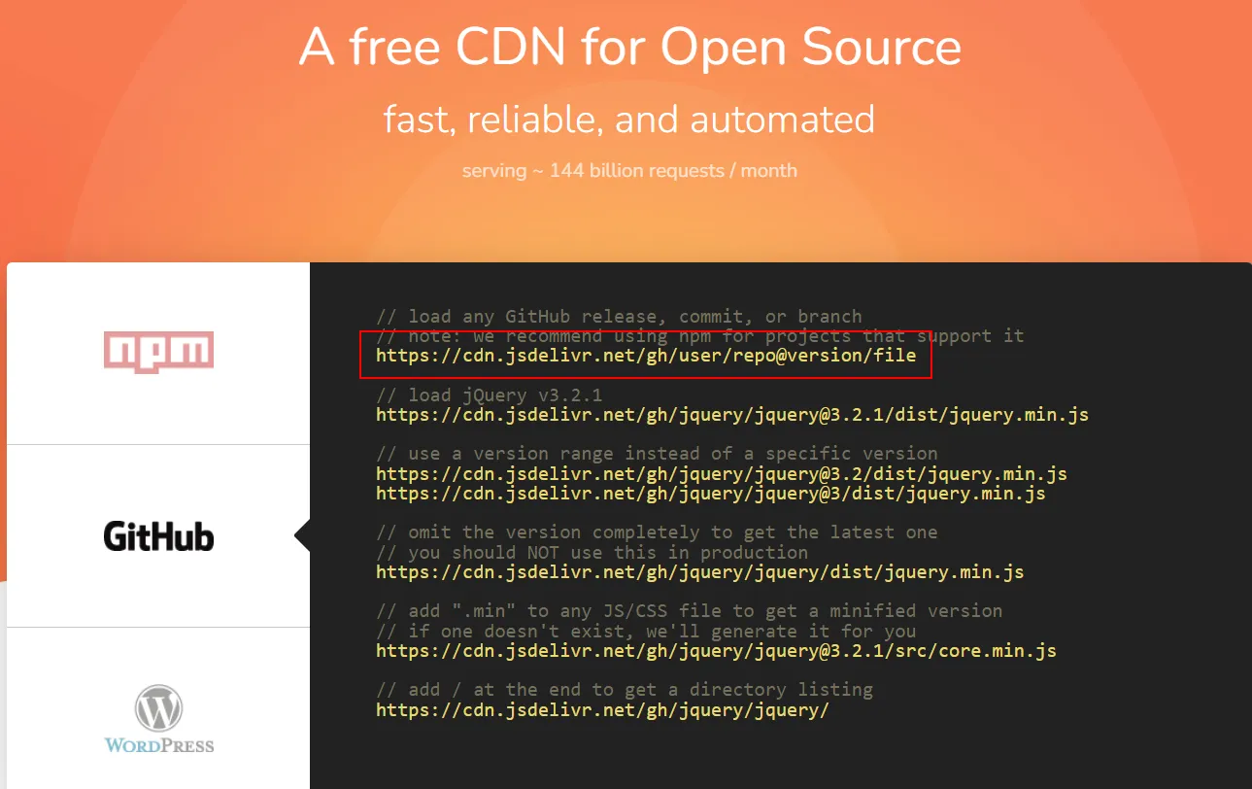The image size is (1252, 789).
Task: Click comment 'add / at the end to get a directory listing'
Action: [x=625, y=689]
